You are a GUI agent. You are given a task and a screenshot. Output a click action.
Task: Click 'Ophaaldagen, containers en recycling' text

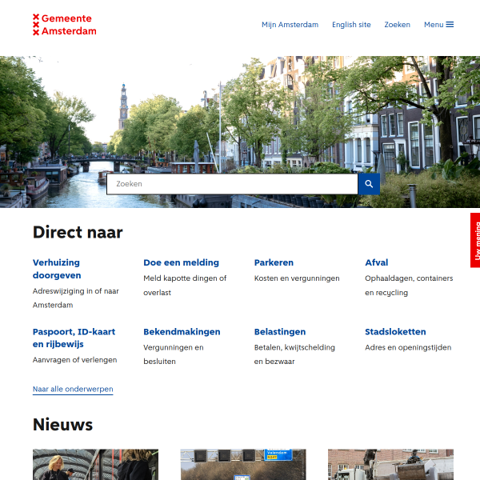point(409,286)
